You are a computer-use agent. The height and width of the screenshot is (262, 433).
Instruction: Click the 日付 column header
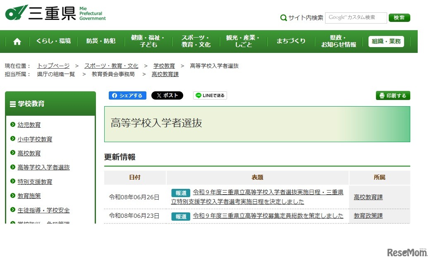[x=135, y=178]
